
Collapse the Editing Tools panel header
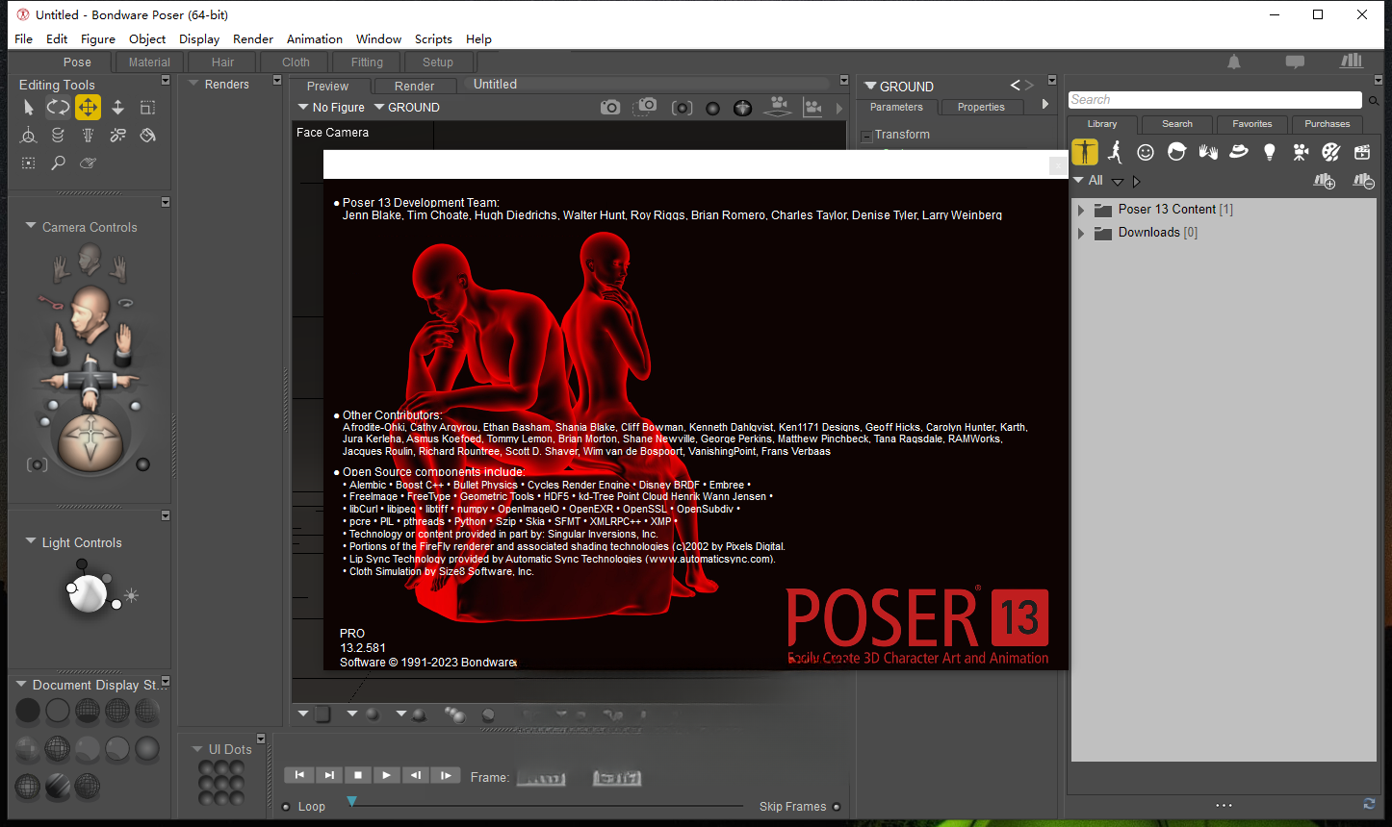pyautogui.click(x=165, y=81)
